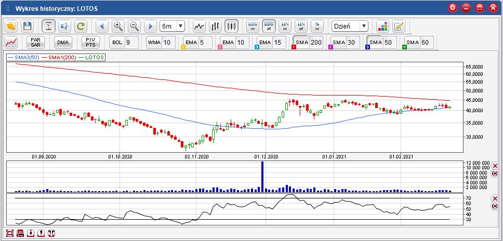The image size is (503, 241).
Task: Click the notes edit pencil icon
Action: tap(399, 26)
